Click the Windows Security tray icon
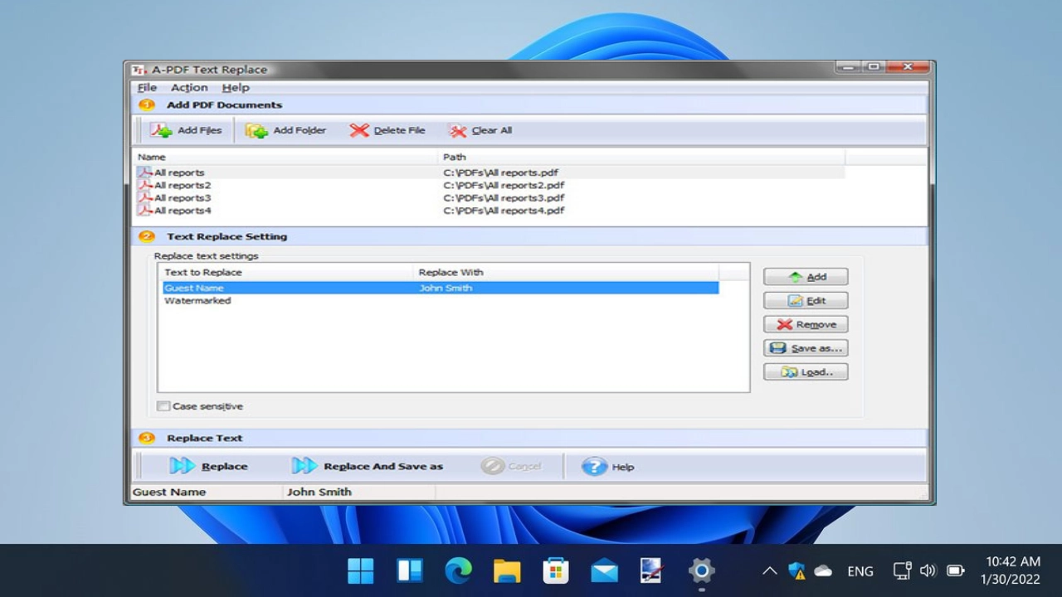The height and width of the screenshot is (597, 1062). (x=796, y=570)
